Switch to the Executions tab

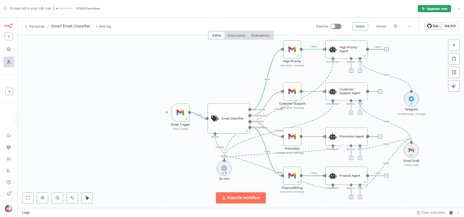pyautogui.click(x=236, y=35)
